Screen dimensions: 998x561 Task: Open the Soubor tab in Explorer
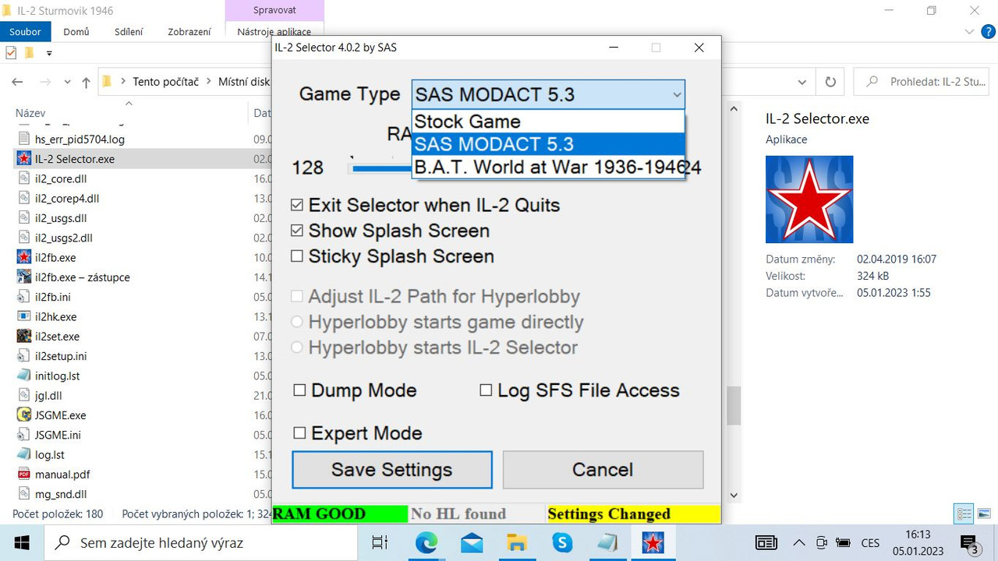click(x=26, y=32)
